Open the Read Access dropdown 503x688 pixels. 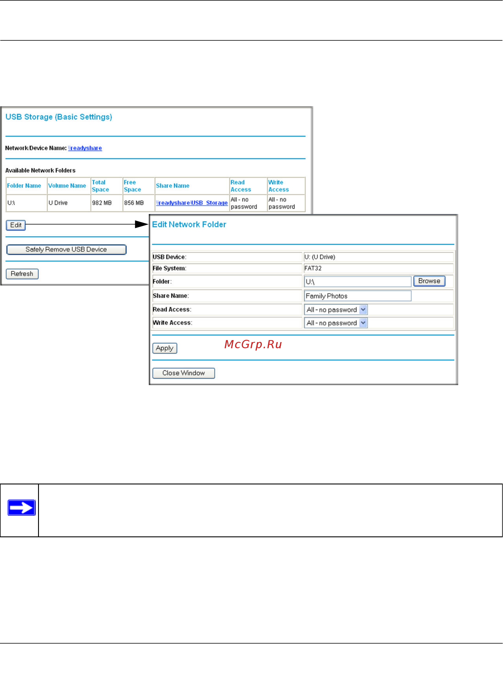(x=336, y=310)
